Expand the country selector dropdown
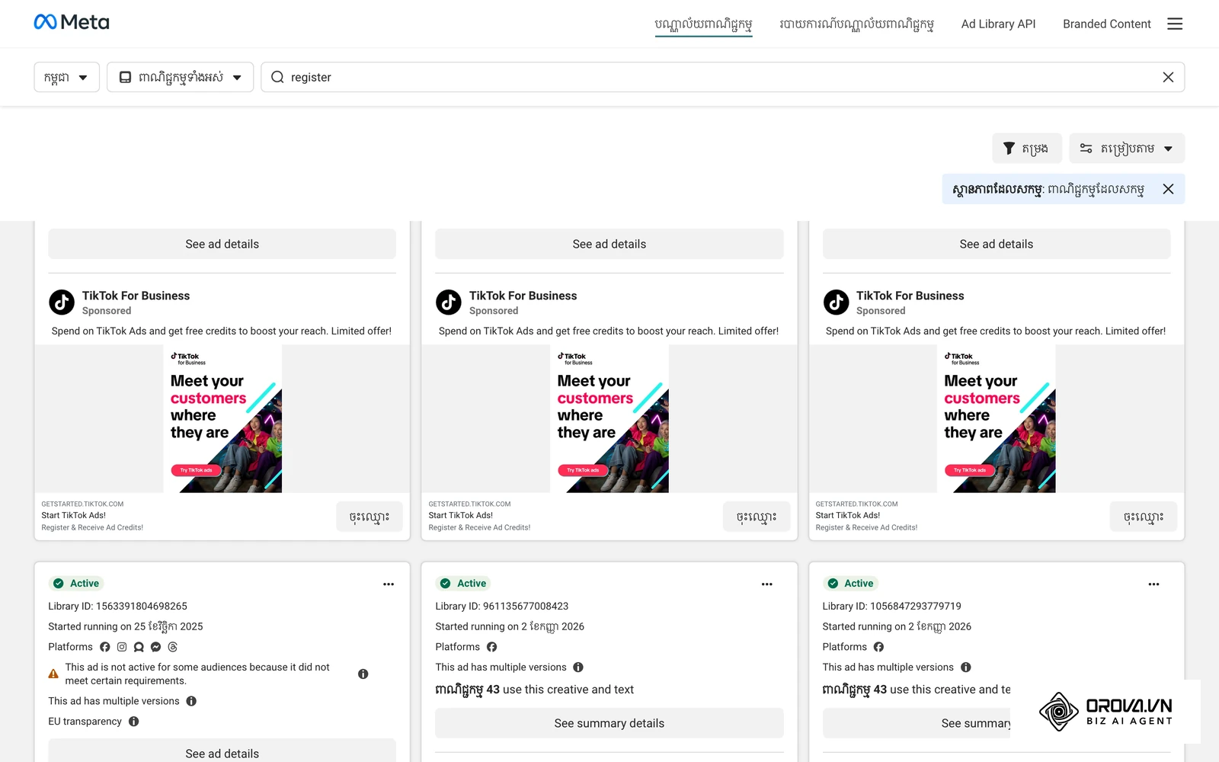Viewport: 1219px width, 762px height. tap(66, 77)
